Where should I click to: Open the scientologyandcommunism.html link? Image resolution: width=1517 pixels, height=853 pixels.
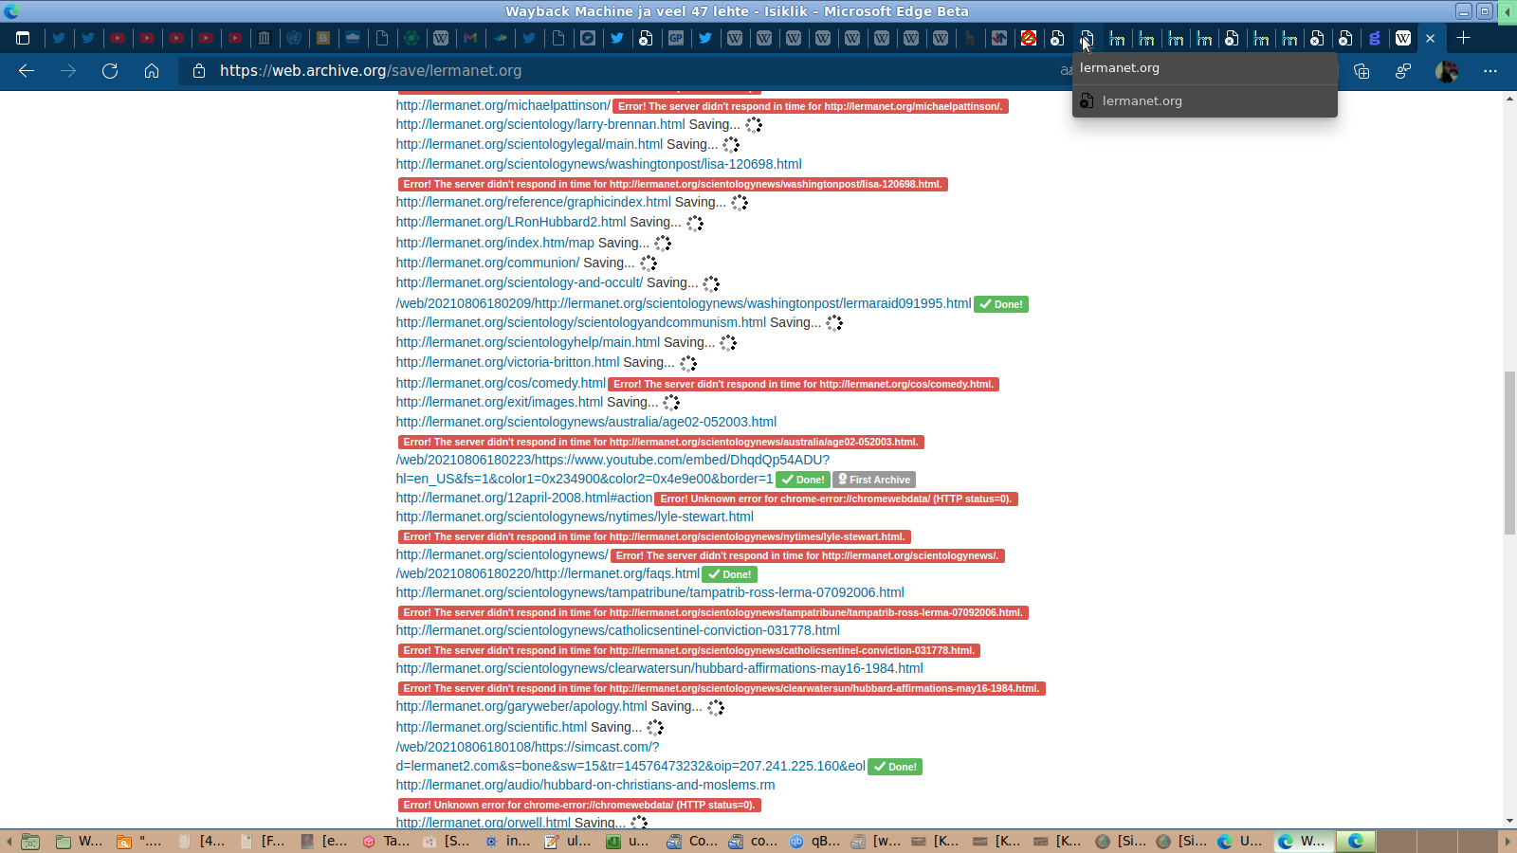(581, 322)
